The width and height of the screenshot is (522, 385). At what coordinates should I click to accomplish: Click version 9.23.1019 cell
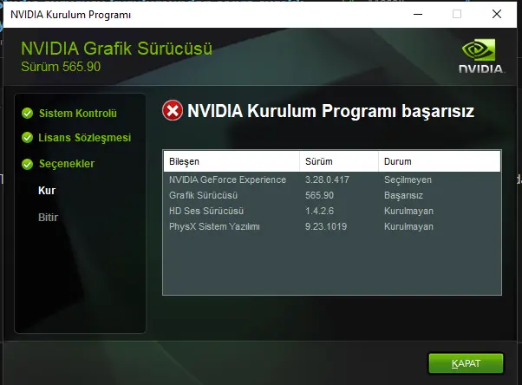pos(326,227)
